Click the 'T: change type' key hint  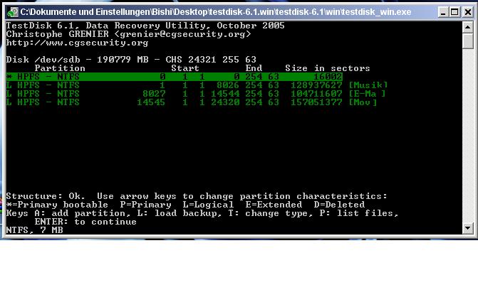[x=271, y=213]
